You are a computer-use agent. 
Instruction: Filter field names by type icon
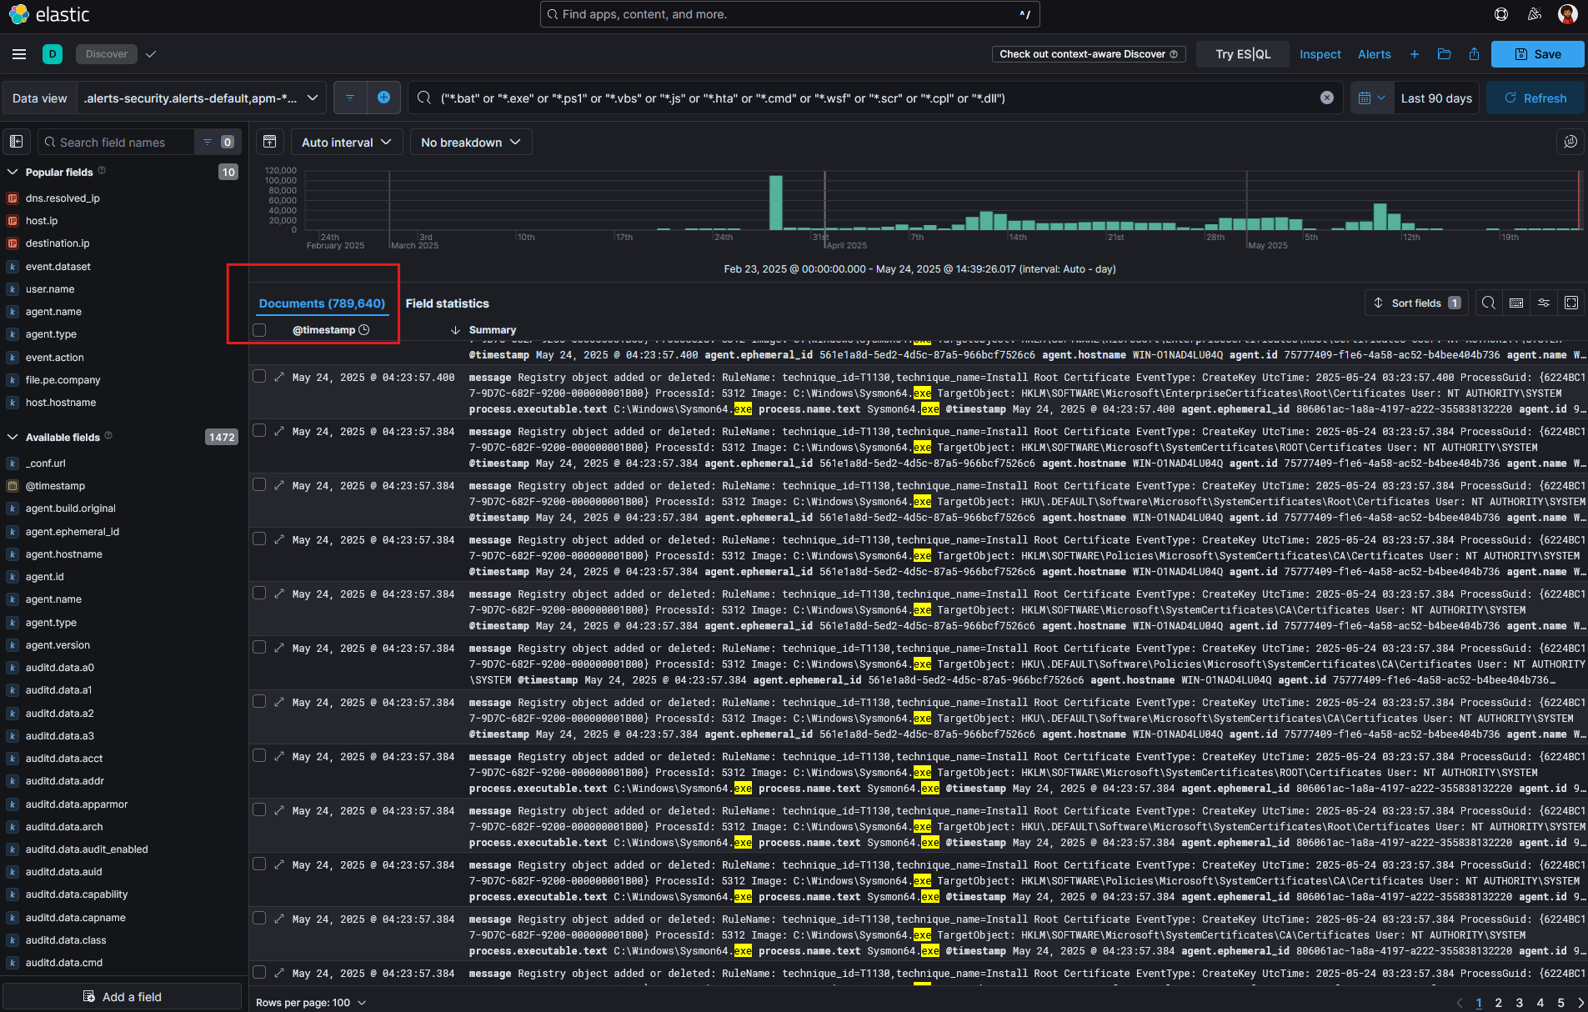tap(218, 142)
